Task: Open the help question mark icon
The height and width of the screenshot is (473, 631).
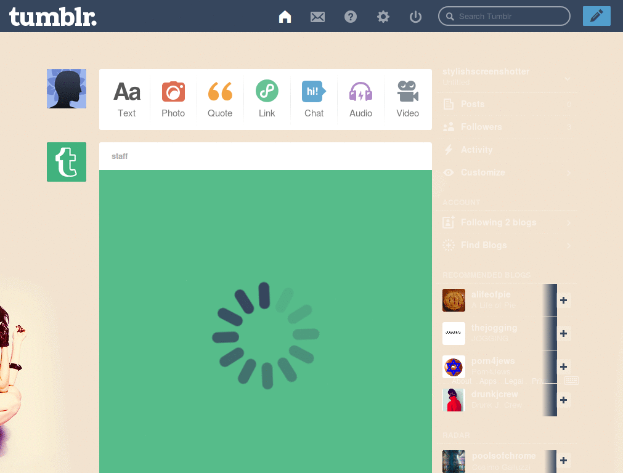Action: click(x=351, y=17)
